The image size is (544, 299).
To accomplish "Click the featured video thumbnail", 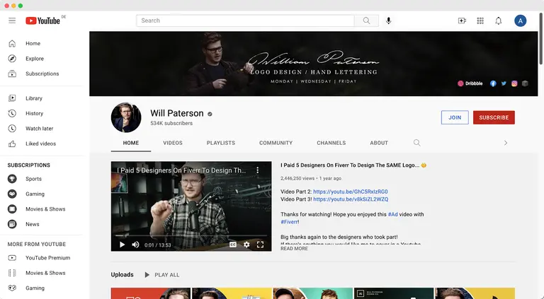I will 191,206.
